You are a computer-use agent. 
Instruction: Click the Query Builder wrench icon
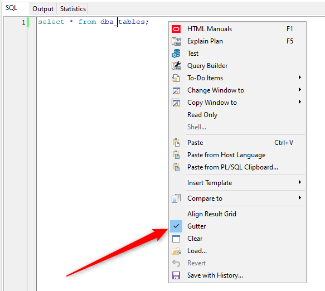176,66
